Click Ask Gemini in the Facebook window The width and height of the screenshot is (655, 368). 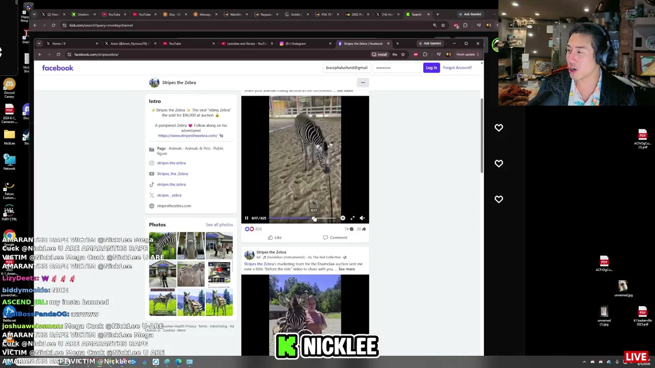click(x=430, y=43)
